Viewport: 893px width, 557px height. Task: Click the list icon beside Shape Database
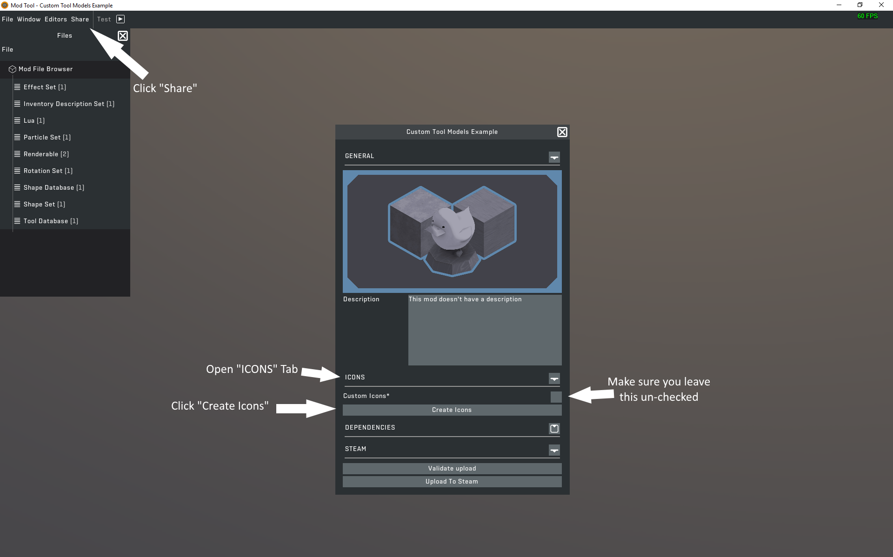pos(17,187)
